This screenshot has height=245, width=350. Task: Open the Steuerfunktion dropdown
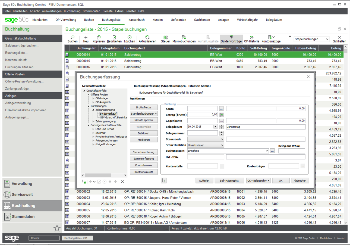[222, 145]
